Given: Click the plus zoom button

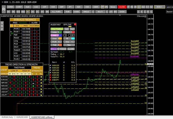Looking at the screenshot, I should (142, 12).
